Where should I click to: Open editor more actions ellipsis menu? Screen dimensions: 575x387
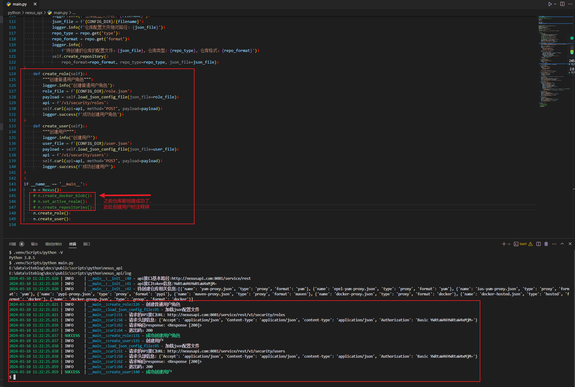point(570,4)
